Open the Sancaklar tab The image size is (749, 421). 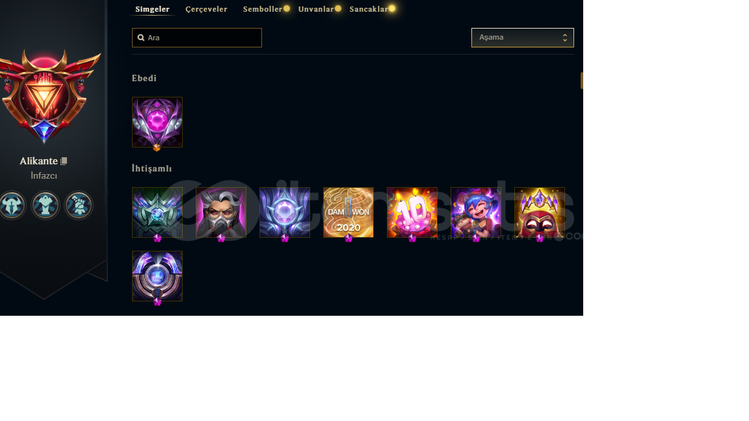tap(369, 9)
